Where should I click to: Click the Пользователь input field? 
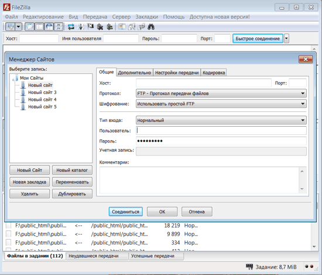point(221,131)
